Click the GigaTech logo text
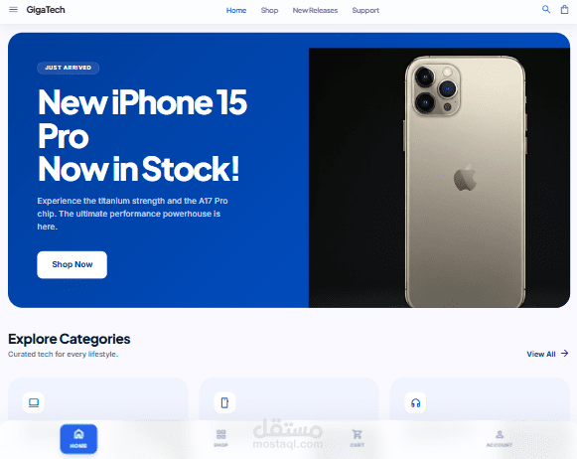Screen dimensions: 577x459 [46, 10]
